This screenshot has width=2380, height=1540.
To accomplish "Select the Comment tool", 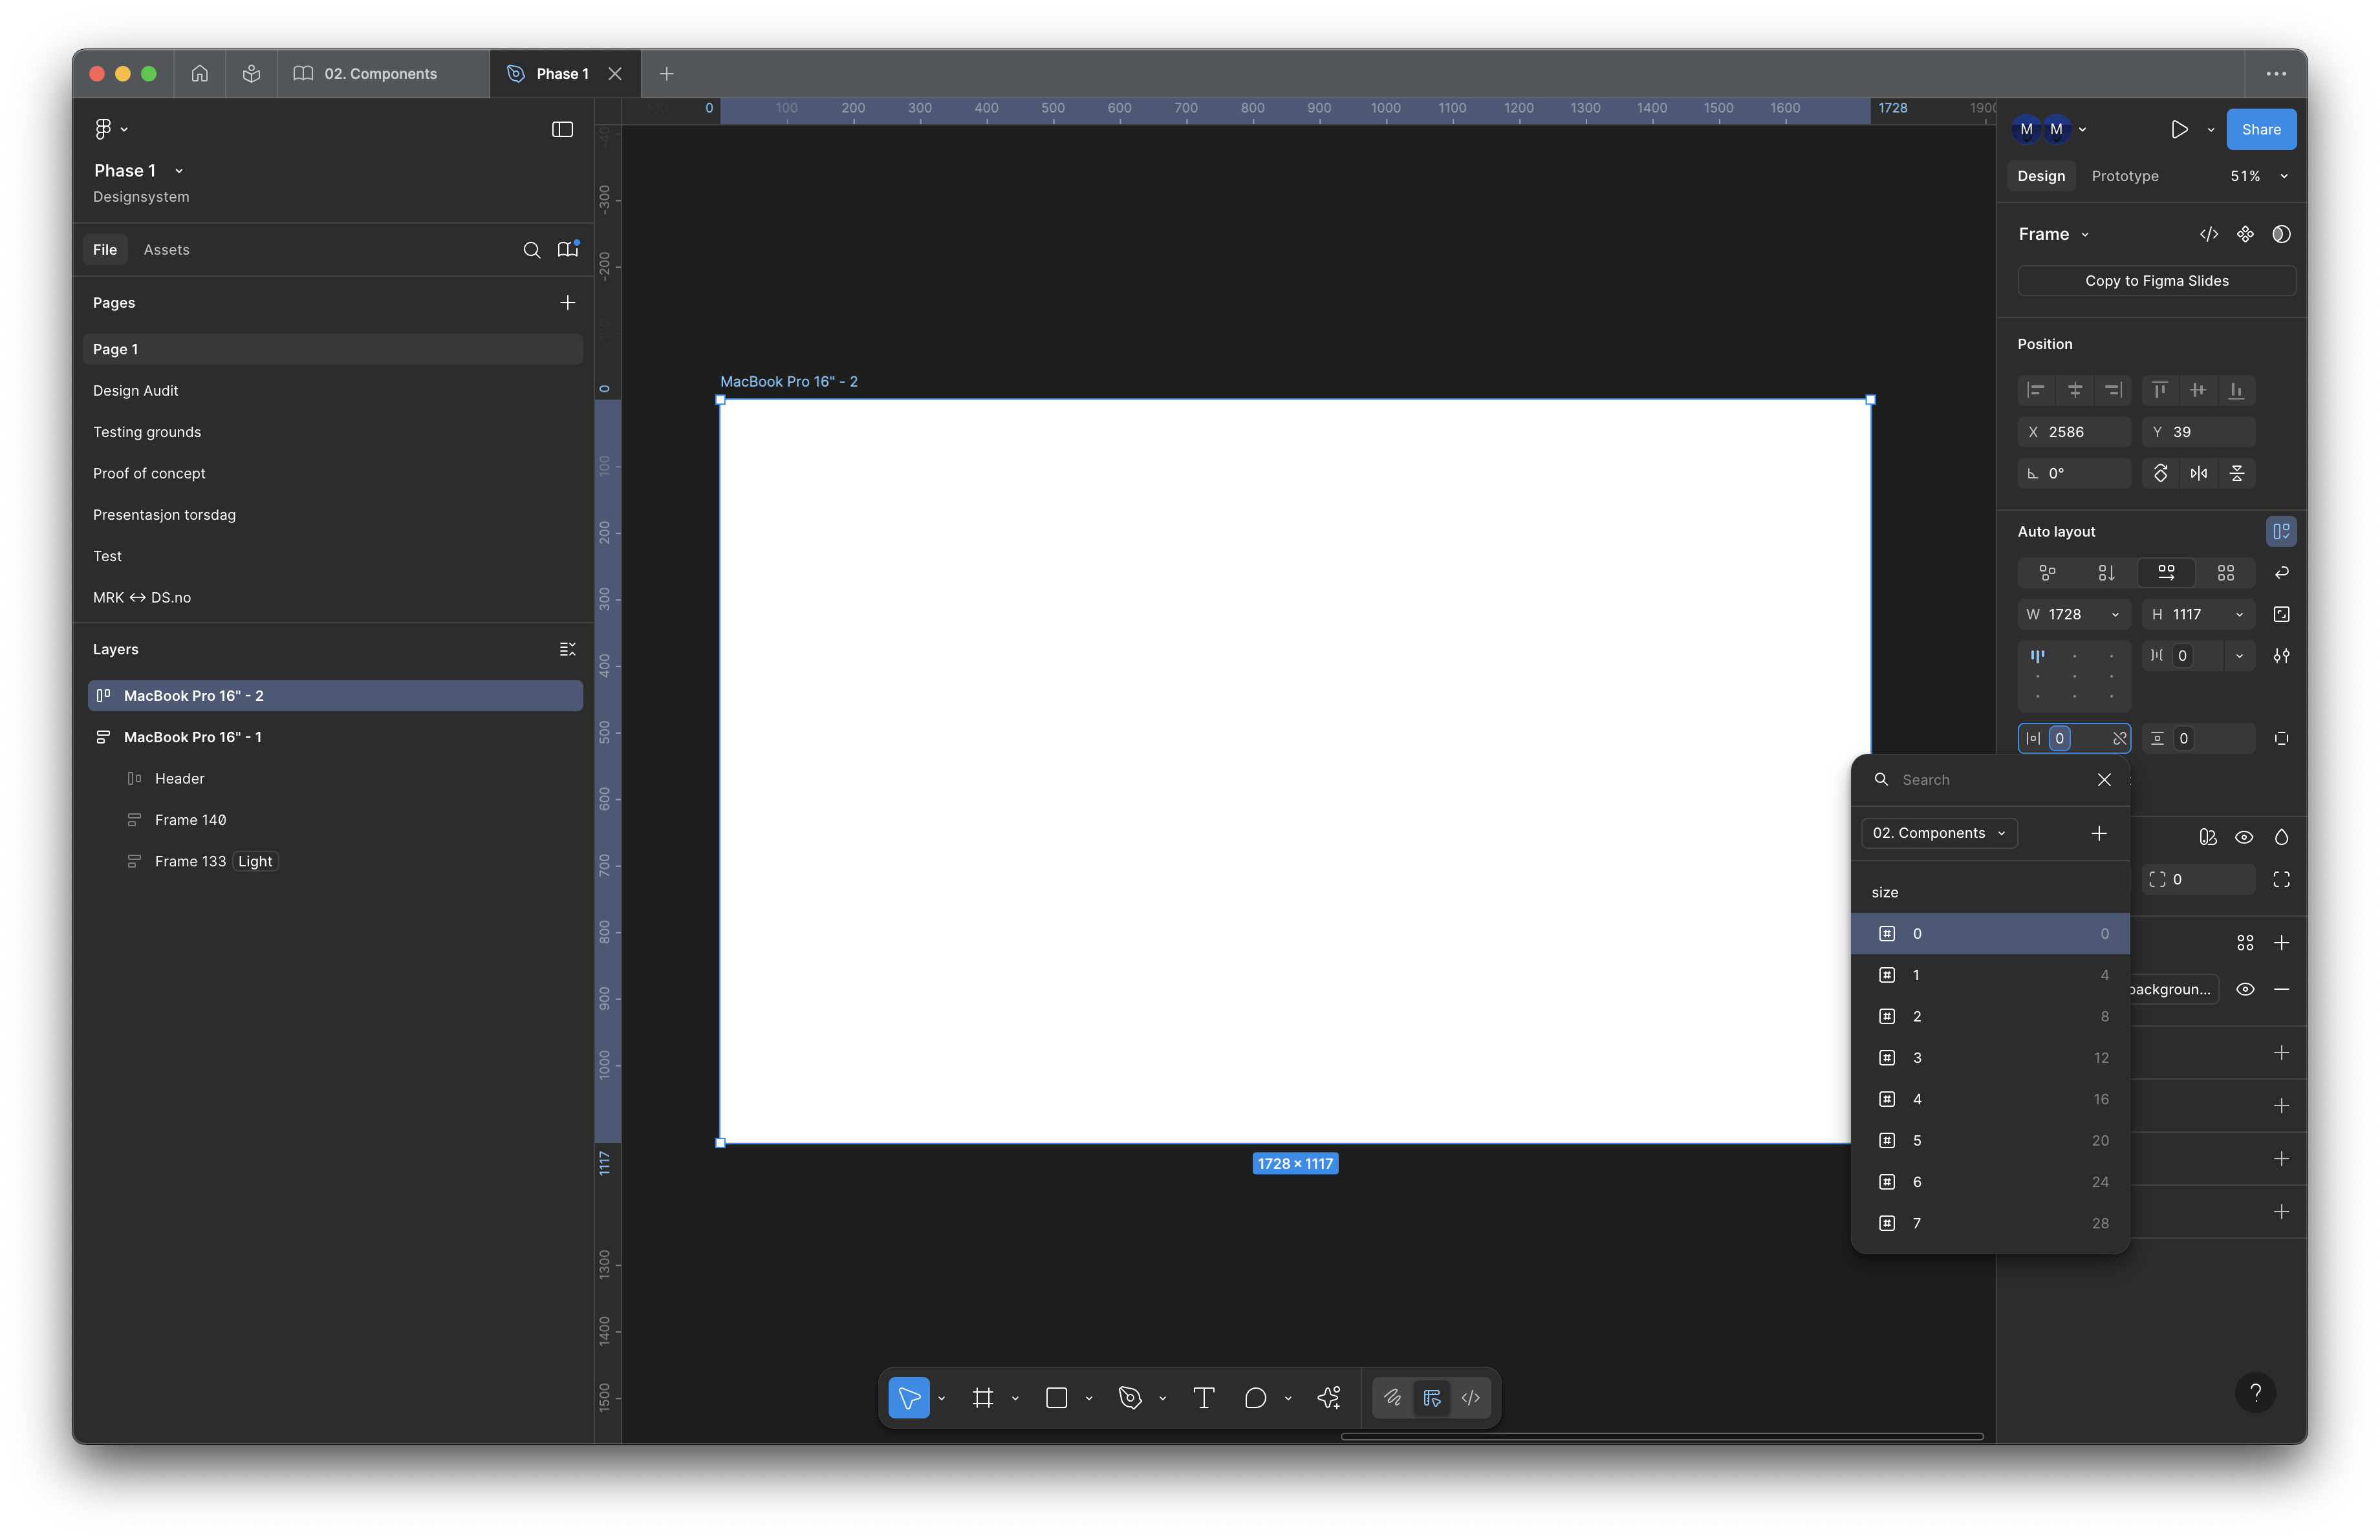I will (1255, 1397).
